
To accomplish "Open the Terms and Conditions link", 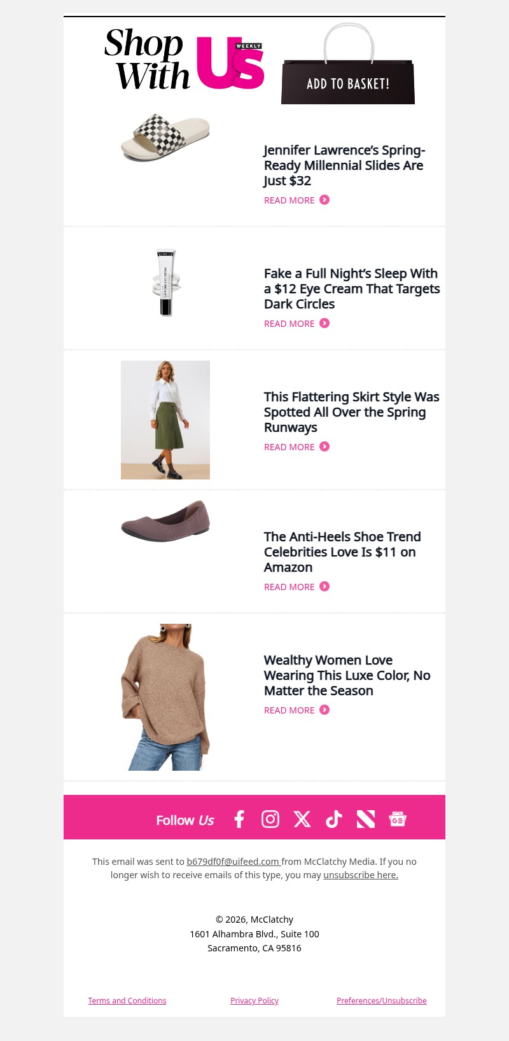I will pyautogui.click(x=127, y=1001).
